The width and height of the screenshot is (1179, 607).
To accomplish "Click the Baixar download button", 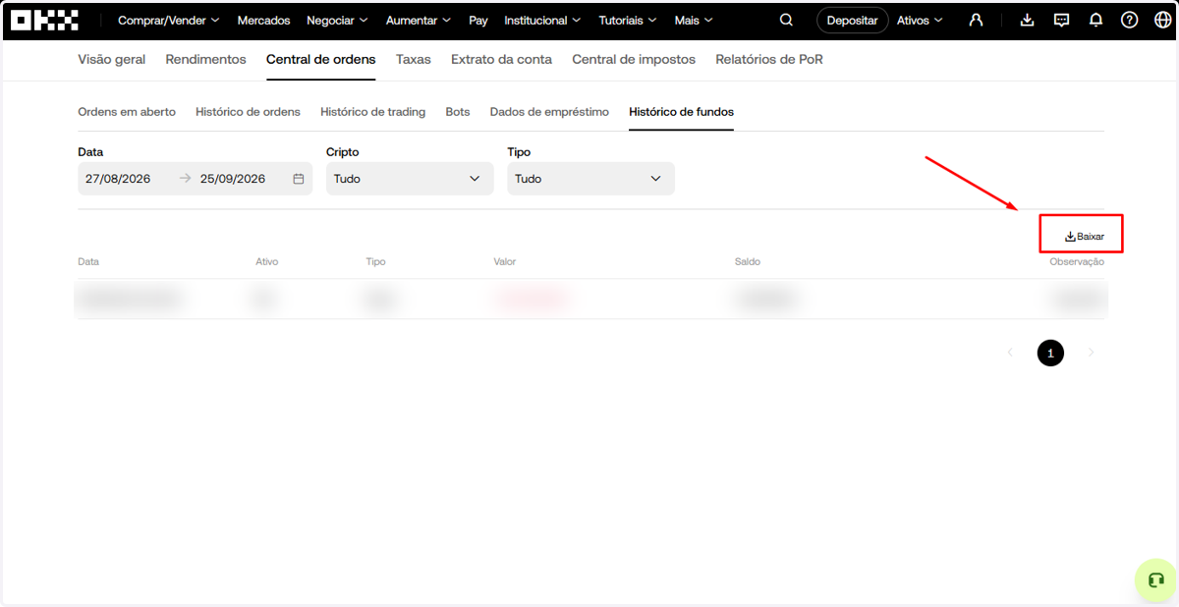I will coord(1085,237).
